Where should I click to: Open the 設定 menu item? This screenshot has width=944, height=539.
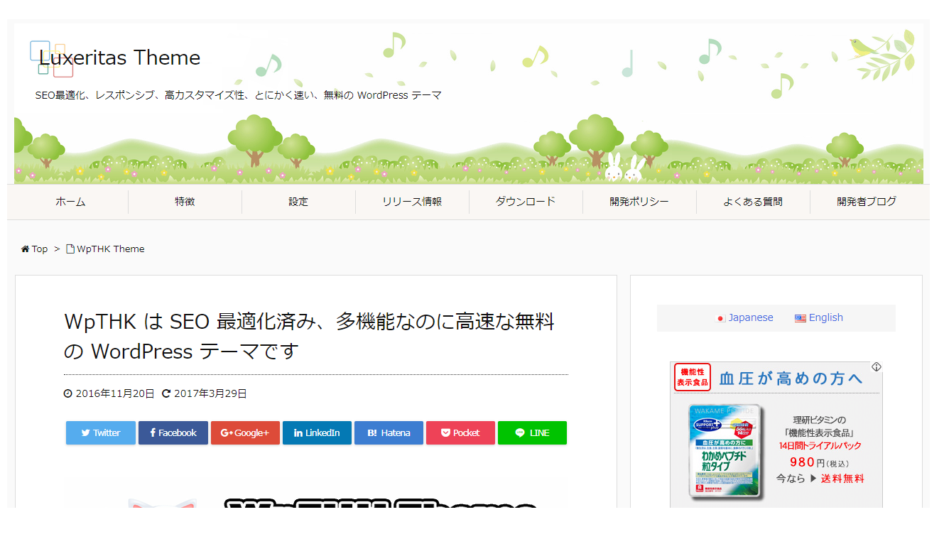pyautogui.click(x=298, y=202)
